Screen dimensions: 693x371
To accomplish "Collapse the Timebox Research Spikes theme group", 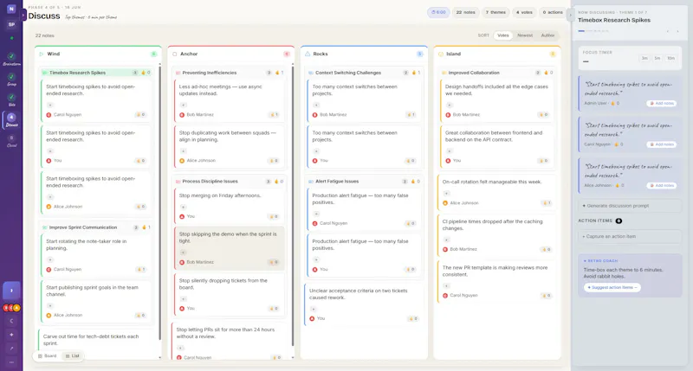I will click(x=95, y=73).
